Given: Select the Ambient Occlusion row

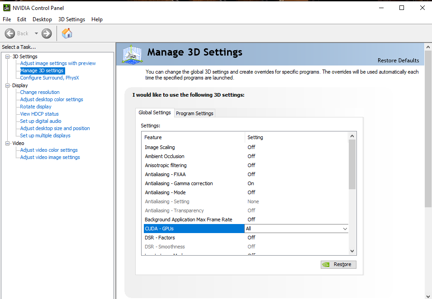Looking at the screenshot, I should point(246,156).
